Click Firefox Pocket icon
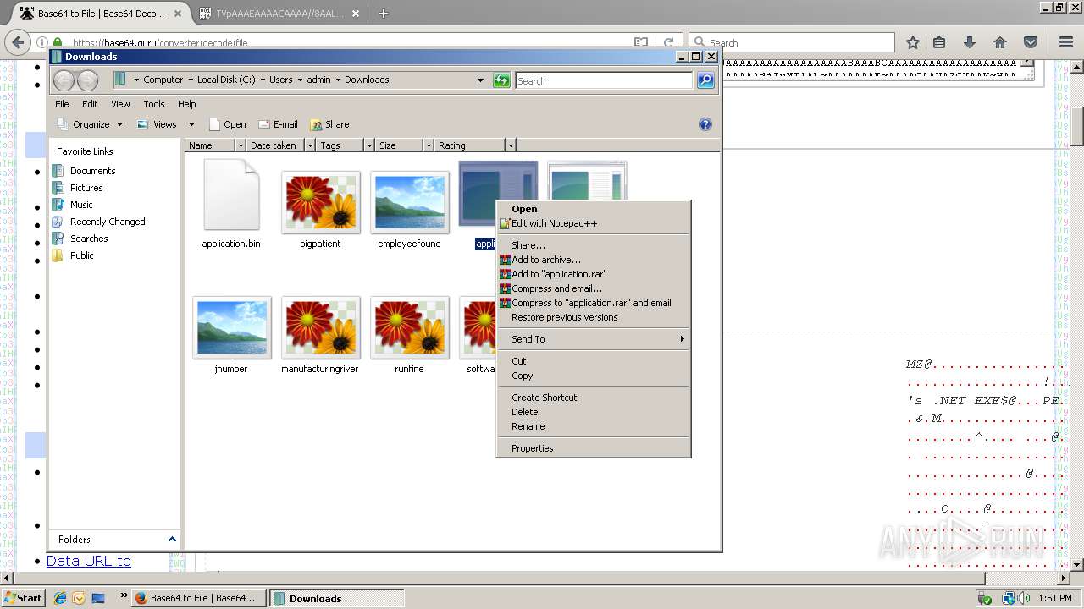 click(1031, 42)
